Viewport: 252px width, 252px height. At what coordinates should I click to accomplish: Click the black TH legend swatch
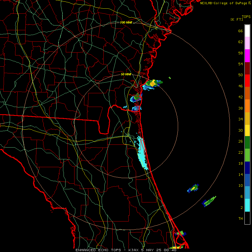(247, 218)
